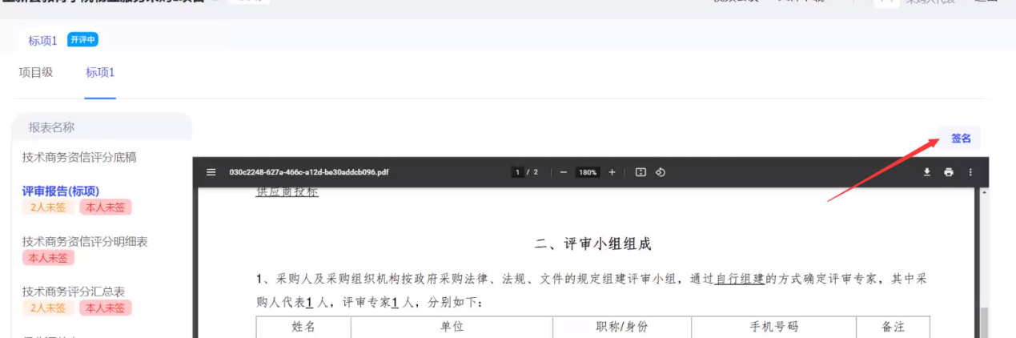This screenshot has width=1016, height=338.
Task: Select the 标项1 tab under the header
Action: coord(100,72)
